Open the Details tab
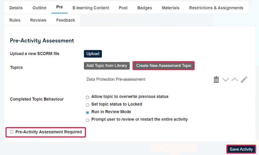 click(16, 8)
